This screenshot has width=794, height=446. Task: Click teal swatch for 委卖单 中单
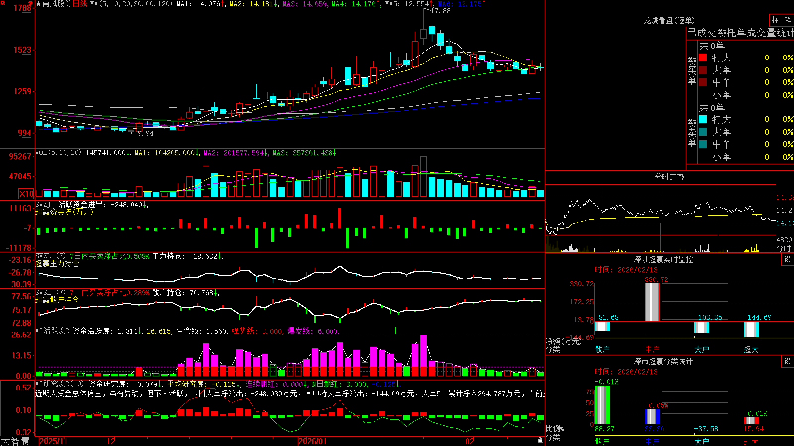[x=703, y=144]
